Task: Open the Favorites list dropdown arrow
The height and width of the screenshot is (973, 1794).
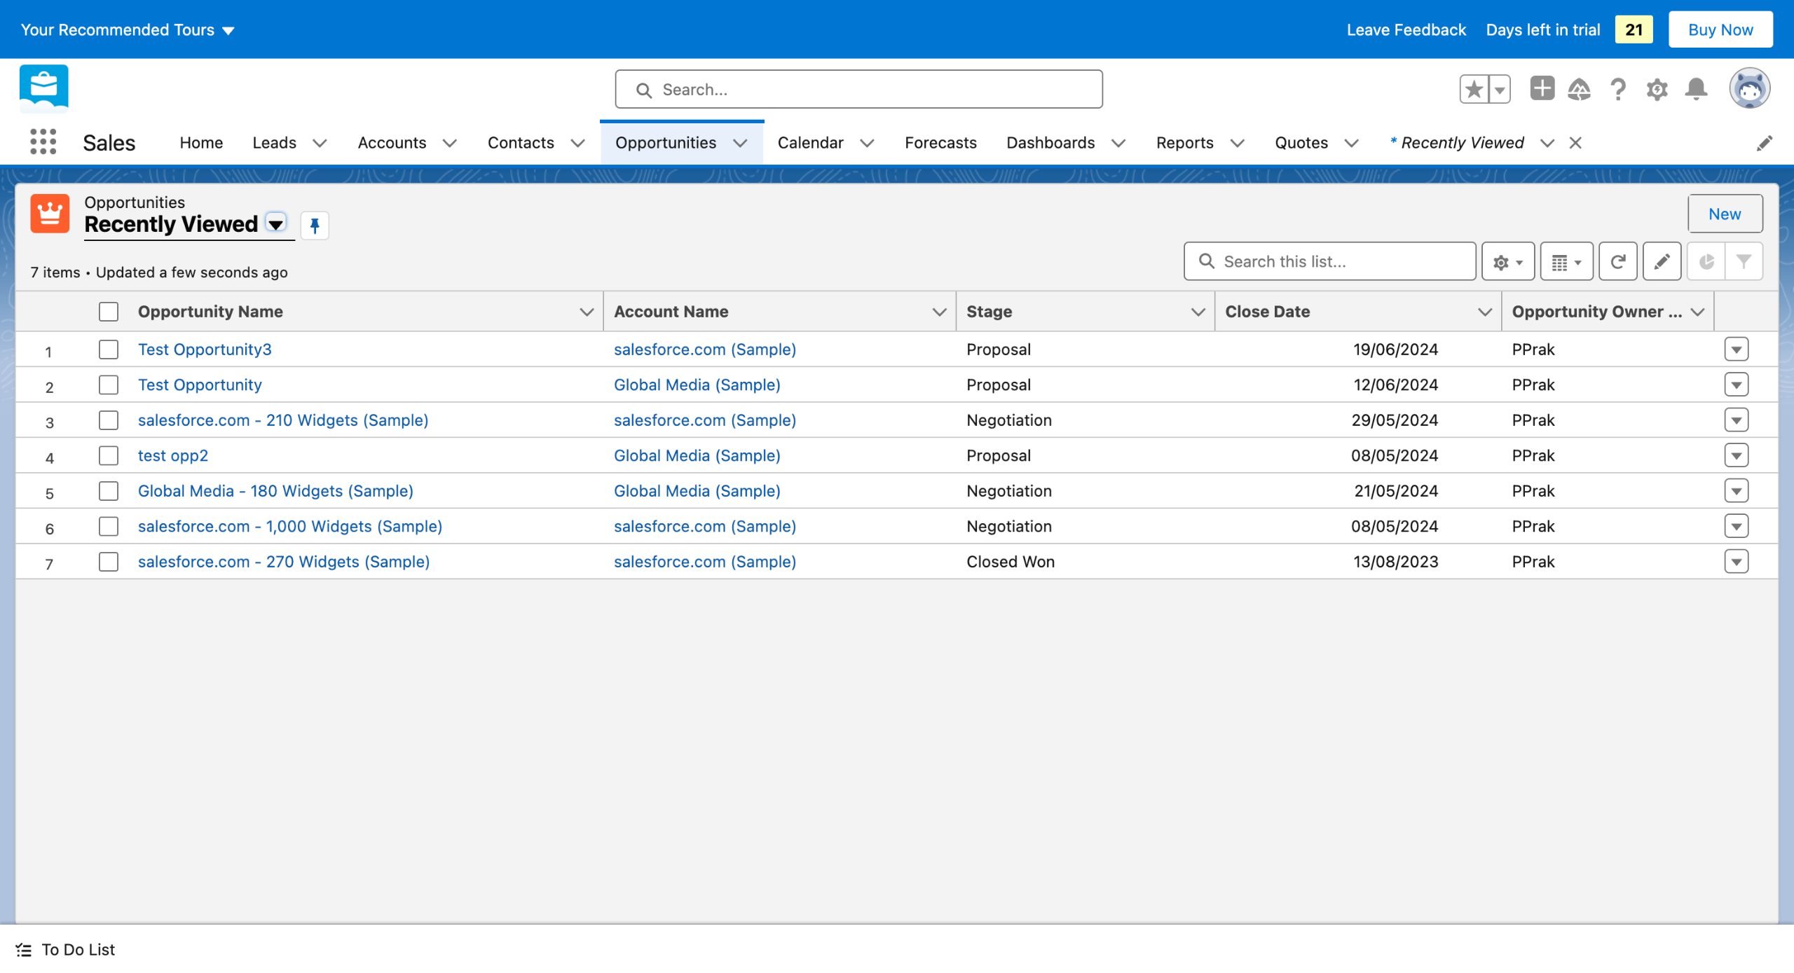Action: (1500, 89)
